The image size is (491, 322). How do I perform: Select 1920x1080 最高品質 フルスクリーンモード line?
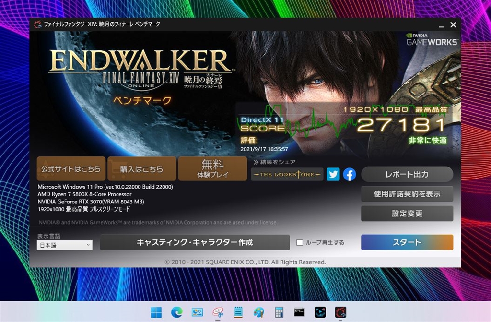tap(83, 209)
